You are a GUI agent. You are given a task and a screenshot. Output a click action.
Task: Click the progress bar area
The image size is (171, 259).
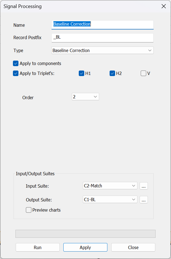pyautogui.click(x=85, y=234)
